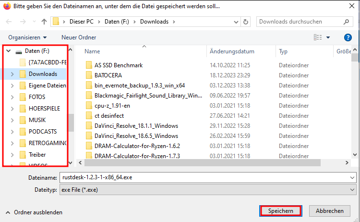The height and width of the screenshot is (222, 360).
Task: Collapse the Daten (F:) drive node
Action: click(x=8, y=51)
